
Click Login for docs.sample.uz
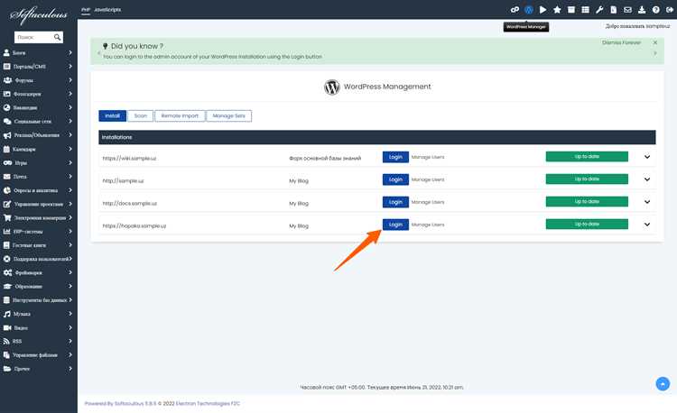pyautogui.click(x=395, y=202)
